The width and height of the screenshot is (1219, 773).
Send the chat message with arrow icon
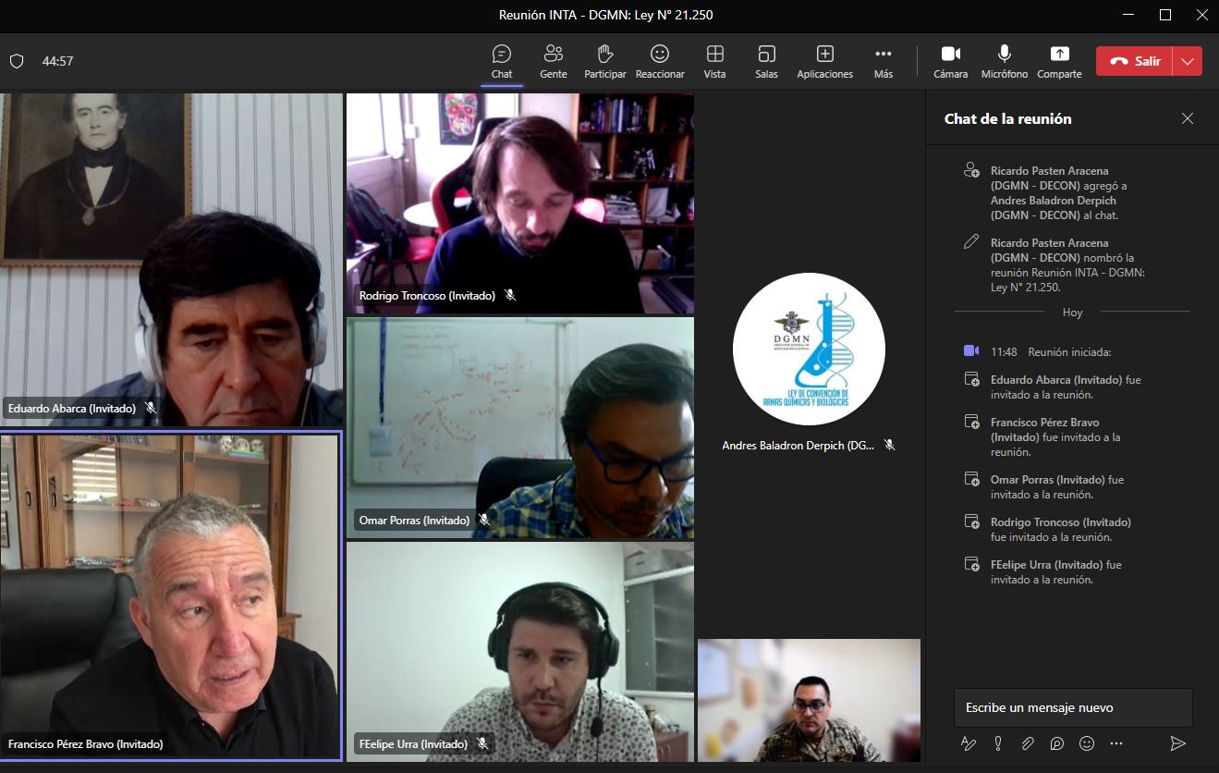[1177, 743]
